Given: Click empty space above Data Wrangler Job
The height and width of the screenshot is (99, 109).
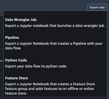Looking at the screenshot, I should point(55,14).
